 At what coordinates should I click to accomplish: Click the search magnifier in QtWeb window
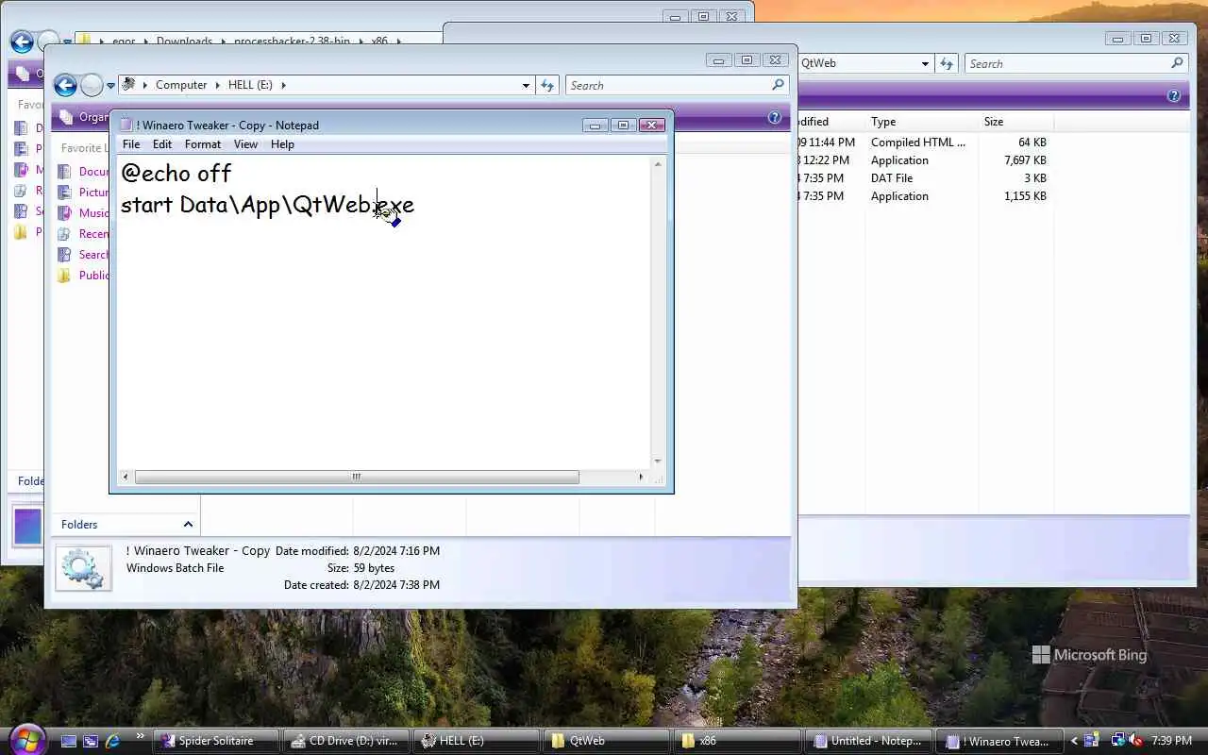(x=1177, y=63)
